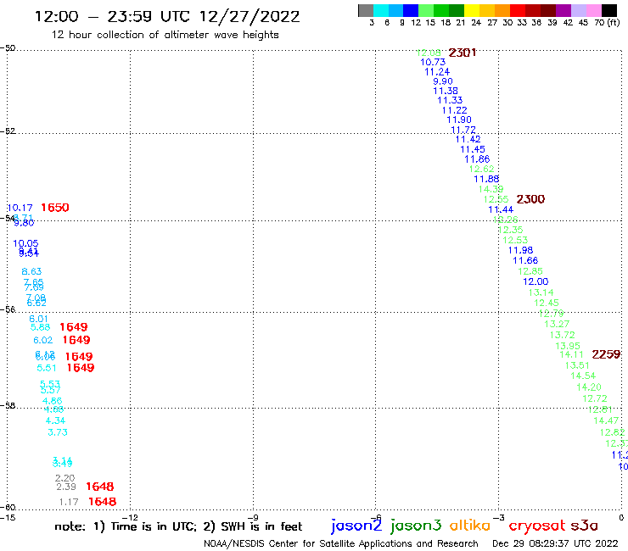Select the 13.14 wave height value

[x=541, y=292]
